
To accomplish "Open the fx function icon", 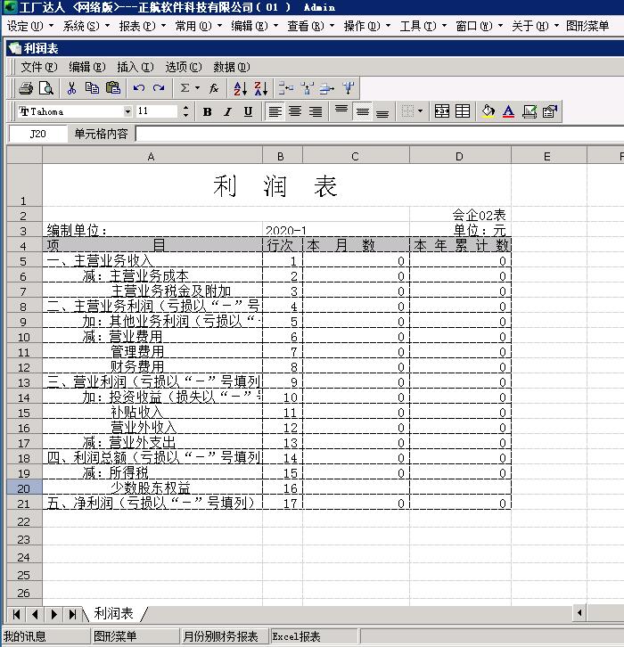I will 214,88.
